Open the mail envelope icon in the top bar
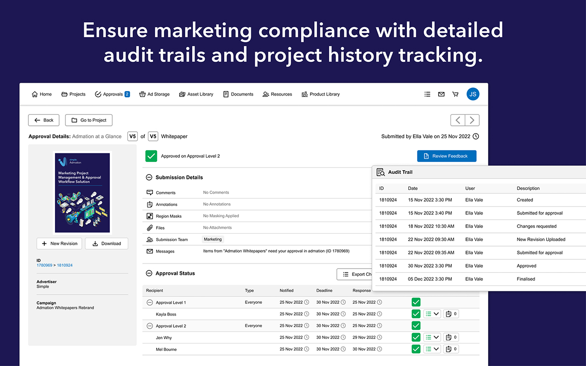The width and height of the screenshot is (586, 366). pos(441,94)
